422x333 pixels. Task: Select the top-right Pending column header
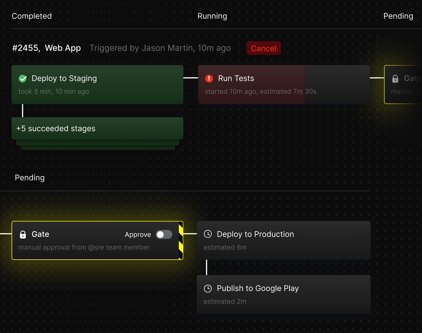click(398, 16)
